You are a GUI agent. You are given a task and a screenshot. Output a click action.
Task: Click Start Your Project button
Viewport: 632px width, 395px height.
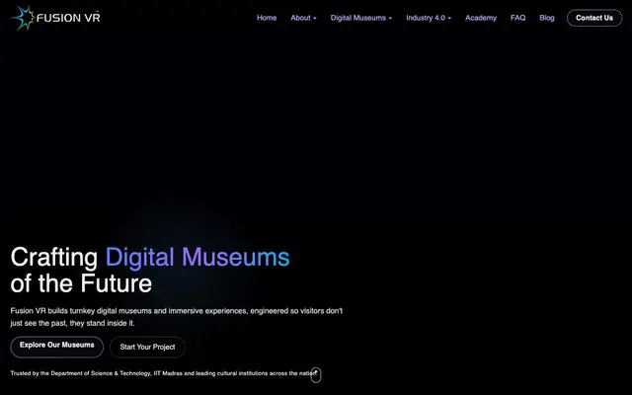[x=147, y=347]
